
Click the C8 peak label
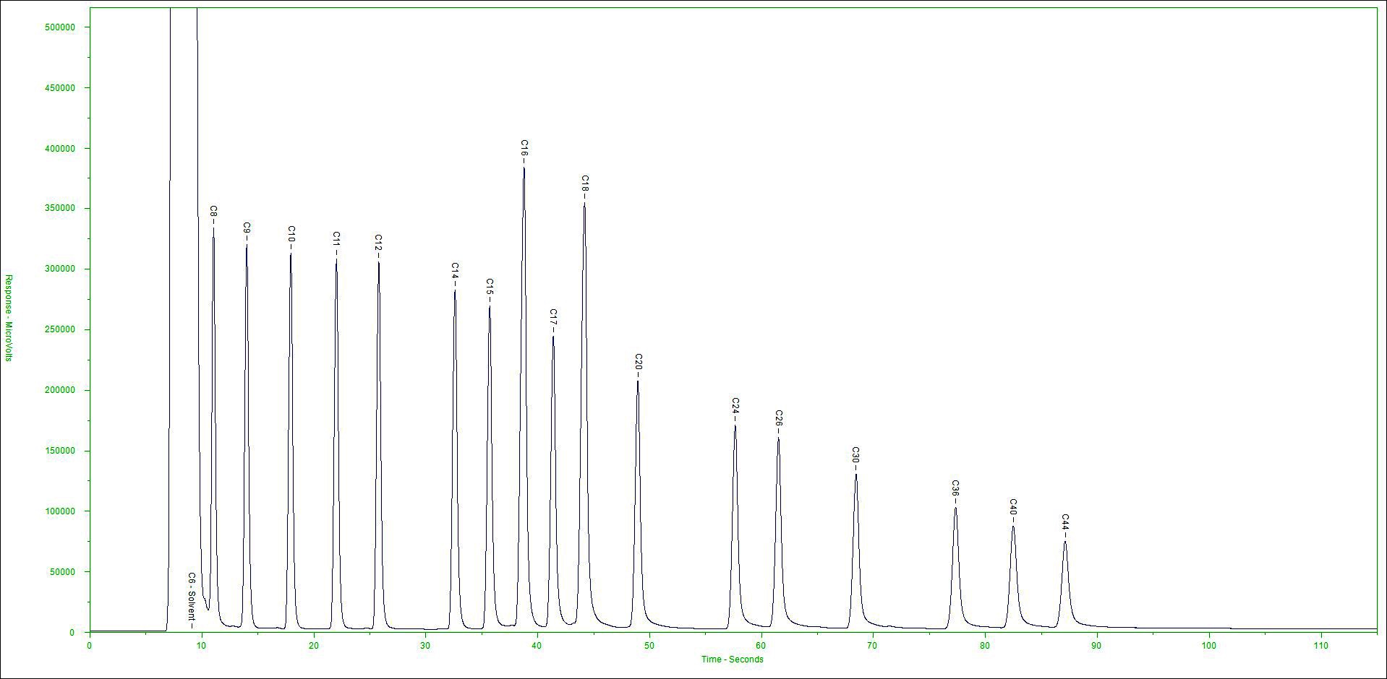click(x=213, y=212)
